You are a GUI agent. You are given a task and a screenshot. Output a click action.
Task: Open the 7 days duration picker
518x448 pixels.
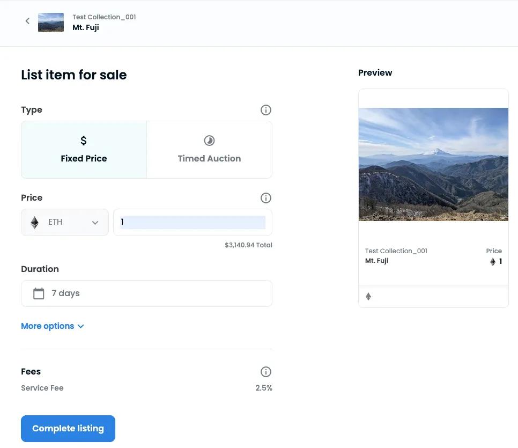pos(146,293)
